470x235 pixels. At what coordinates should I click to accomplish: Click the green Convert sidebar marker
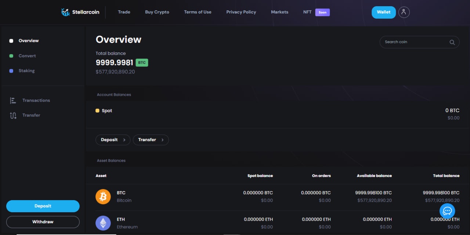click(11, 56)
